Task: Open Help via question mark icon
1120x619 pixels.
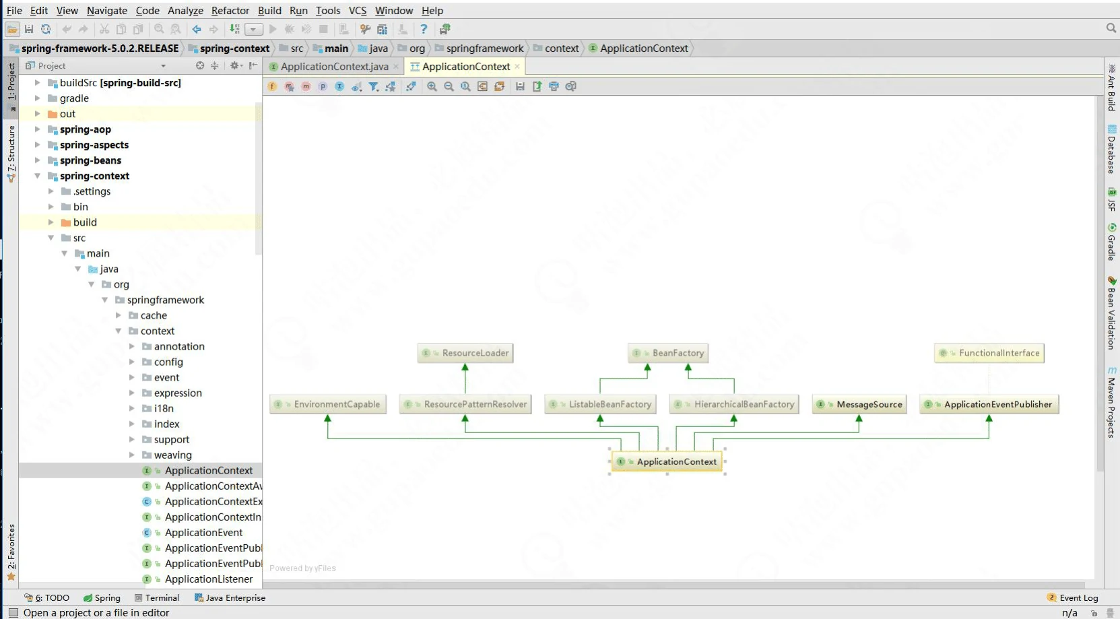Action: pos(424,29)
